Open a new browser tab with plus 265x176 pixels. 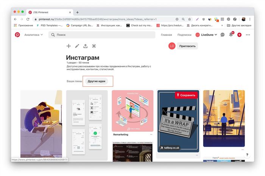77,12
